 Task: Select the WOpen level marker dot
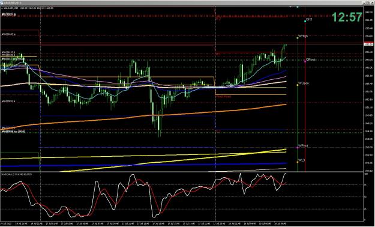pyautogui.click(x=298, y=85)
